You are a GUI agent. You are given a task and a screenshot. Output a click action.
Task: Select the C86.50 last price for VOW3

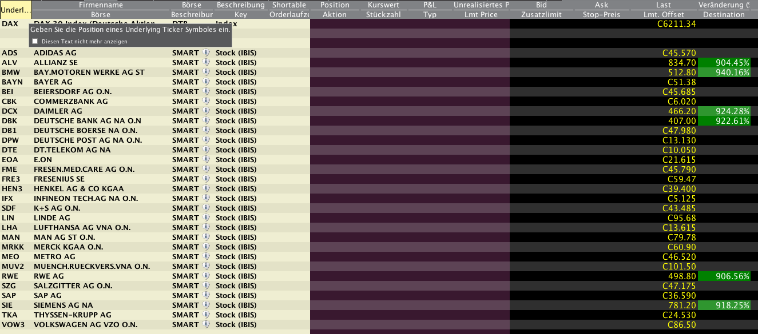[x=681, y=325]
